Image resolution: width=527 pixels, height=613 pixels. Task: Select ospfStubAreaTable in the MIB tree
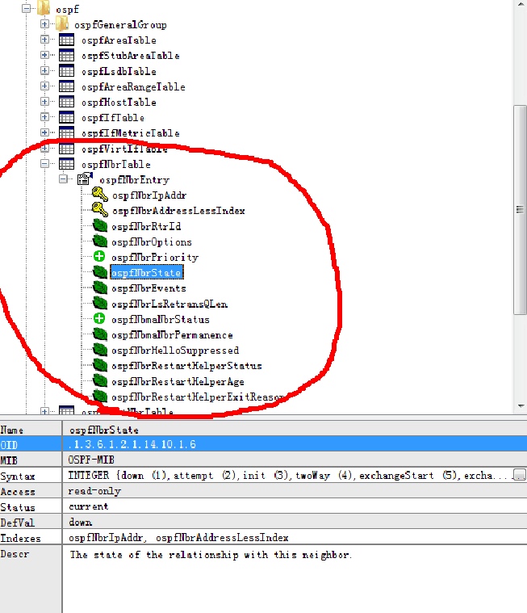click(x=130, y=56)
